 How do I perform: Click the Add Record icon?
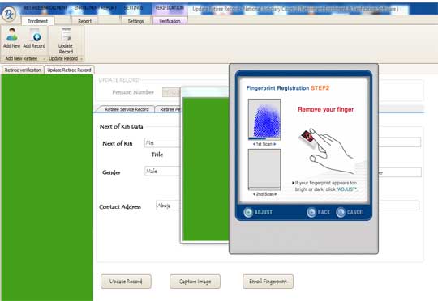35,35
